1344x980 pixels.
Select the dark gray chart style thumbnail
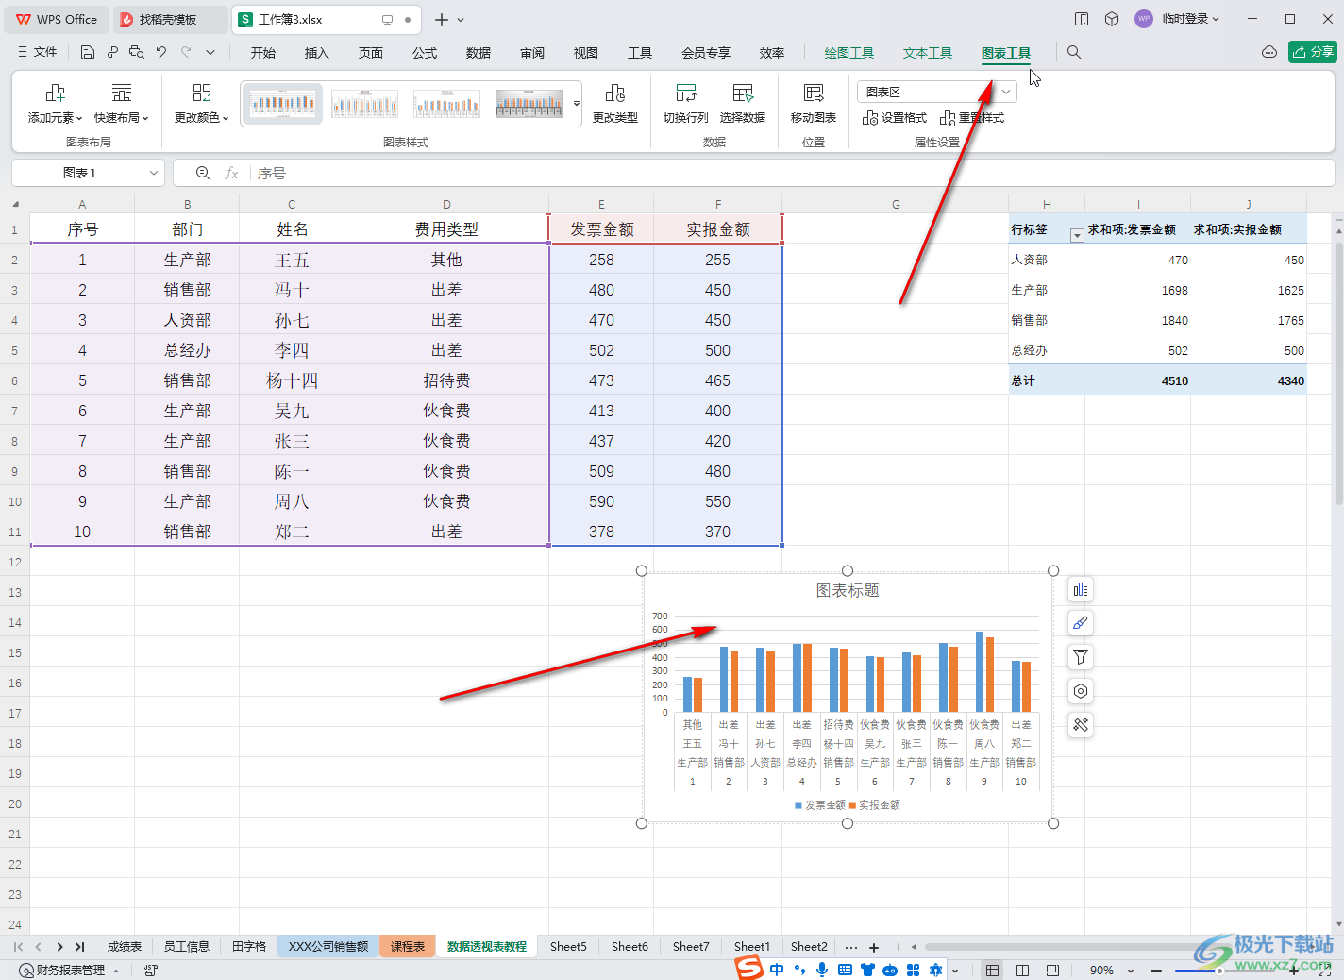(529, 104)
